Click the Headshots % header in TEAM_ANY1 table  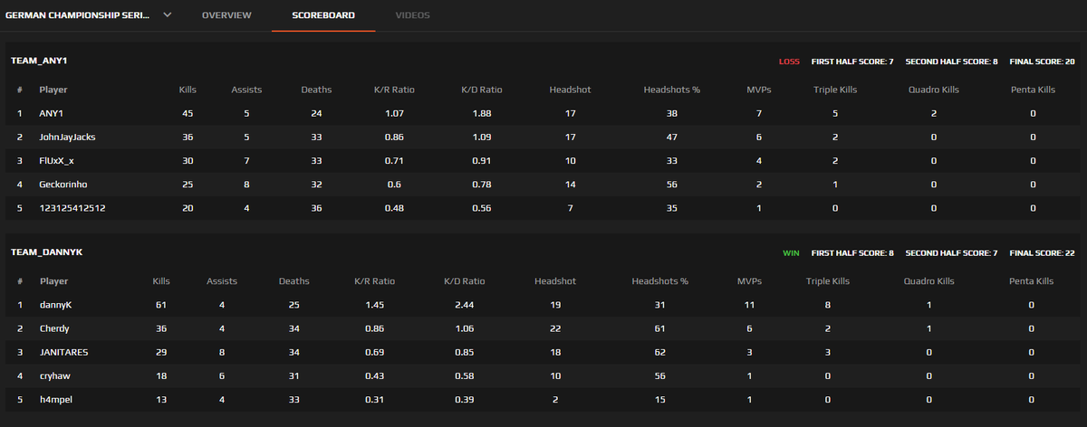672,90
